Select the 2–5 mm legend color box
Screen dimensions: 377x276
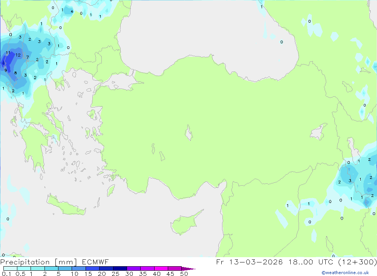pos(51,268)
